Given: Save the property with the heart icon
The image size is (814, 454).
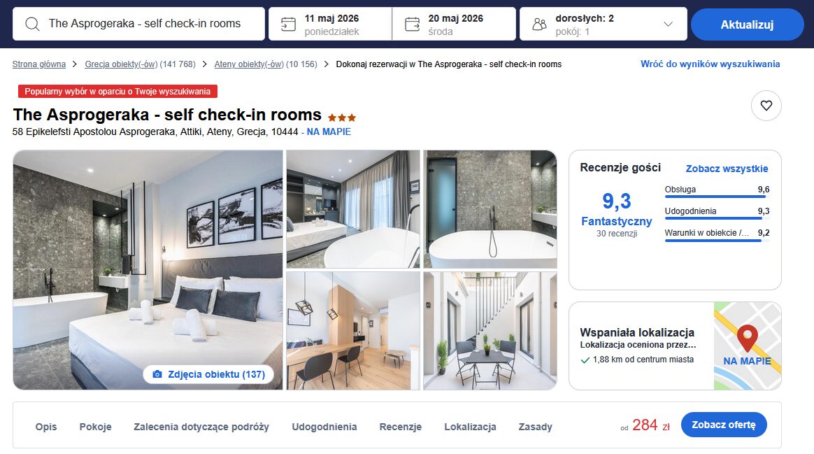Looking at the screenshot, I should [x=766, y=106].
